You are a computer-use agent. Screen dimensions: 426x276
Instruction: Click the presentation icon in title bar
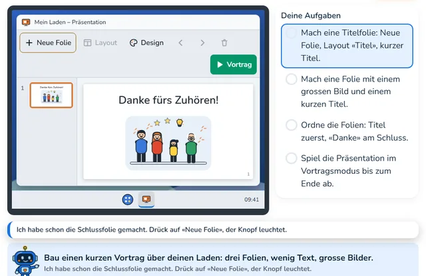point(26,22)
